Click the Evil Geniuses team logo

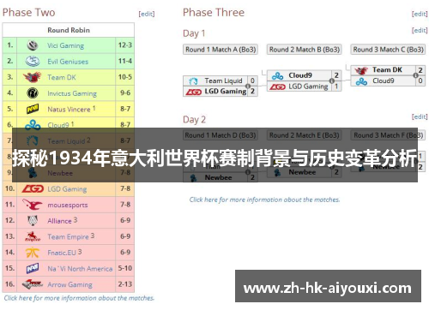point(33,61)
